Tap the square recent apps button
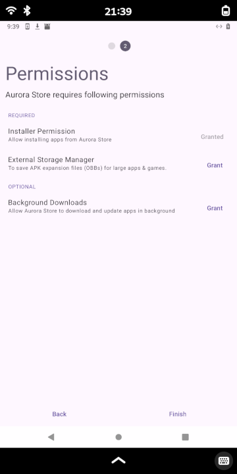 click(185, 437)
